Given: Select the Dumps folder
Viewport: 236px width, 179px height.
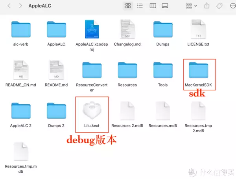Looking at the screenshot, I should pyautogui.click(x=163, y=30).
